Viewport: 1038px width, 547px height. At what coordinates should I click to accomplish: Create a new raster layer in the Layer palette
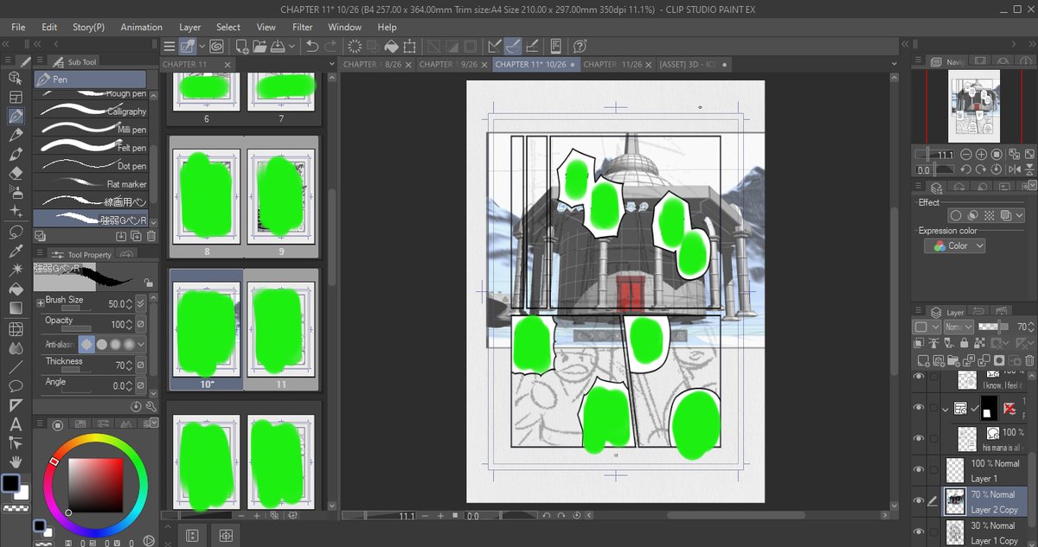click(924, 360)
